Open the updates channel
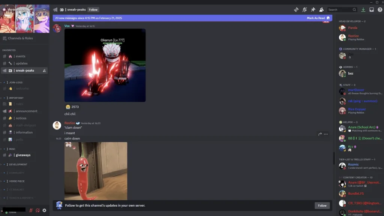Viewport: 384px width, 216px height. coord(24,63)
